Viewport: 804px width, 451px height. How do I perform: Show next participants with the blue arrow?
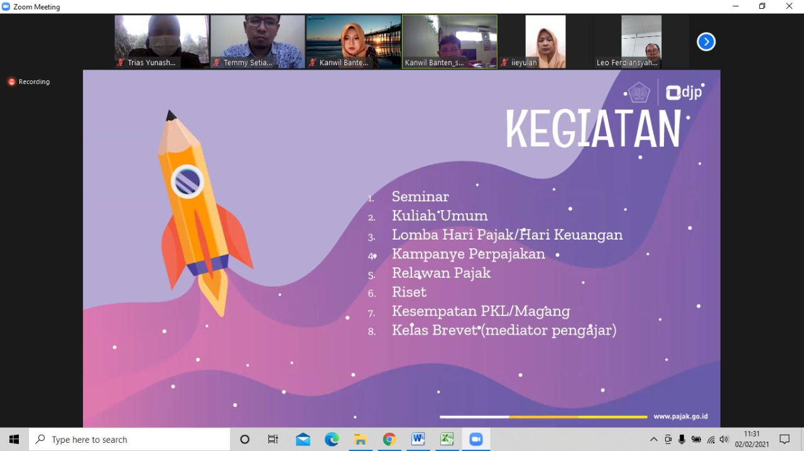click(706, 42)
